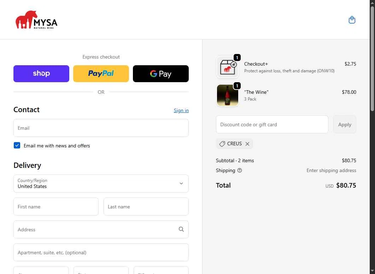Select the $78.00 wine price
This screenshot has height=274, width=375.
[349, 92]
